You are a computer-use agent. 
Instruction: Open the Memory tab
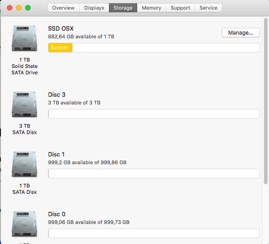pos(151,8)
